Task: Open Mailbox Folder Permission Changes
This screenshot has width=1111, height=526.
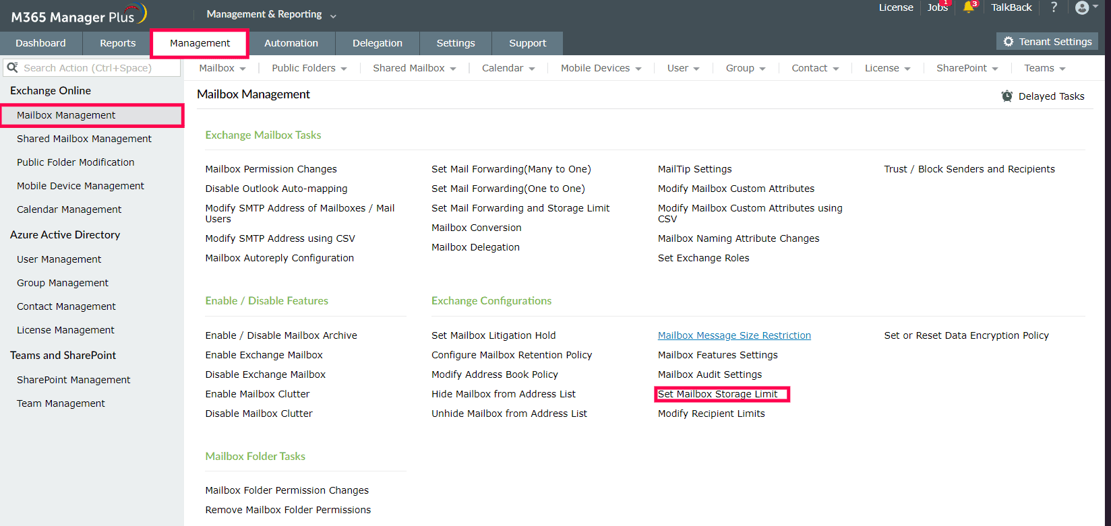Action: (x=287, y=490)
